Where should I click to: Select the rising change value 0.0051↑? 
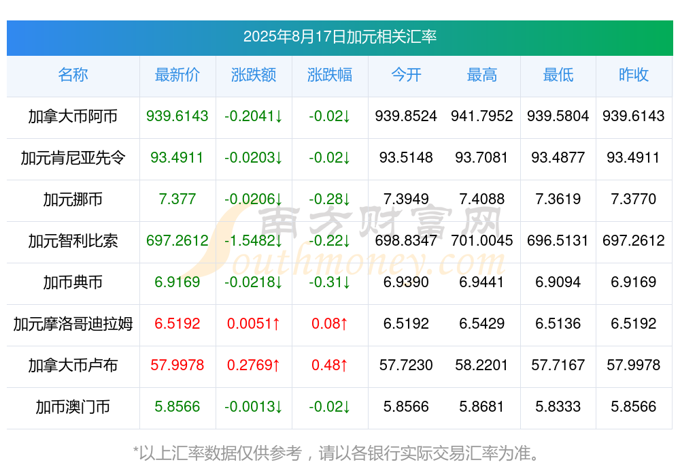coord(254,323)
